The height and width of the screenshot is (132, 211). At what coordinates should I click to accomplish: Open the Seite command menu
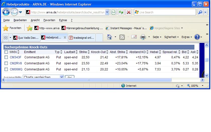157,37
